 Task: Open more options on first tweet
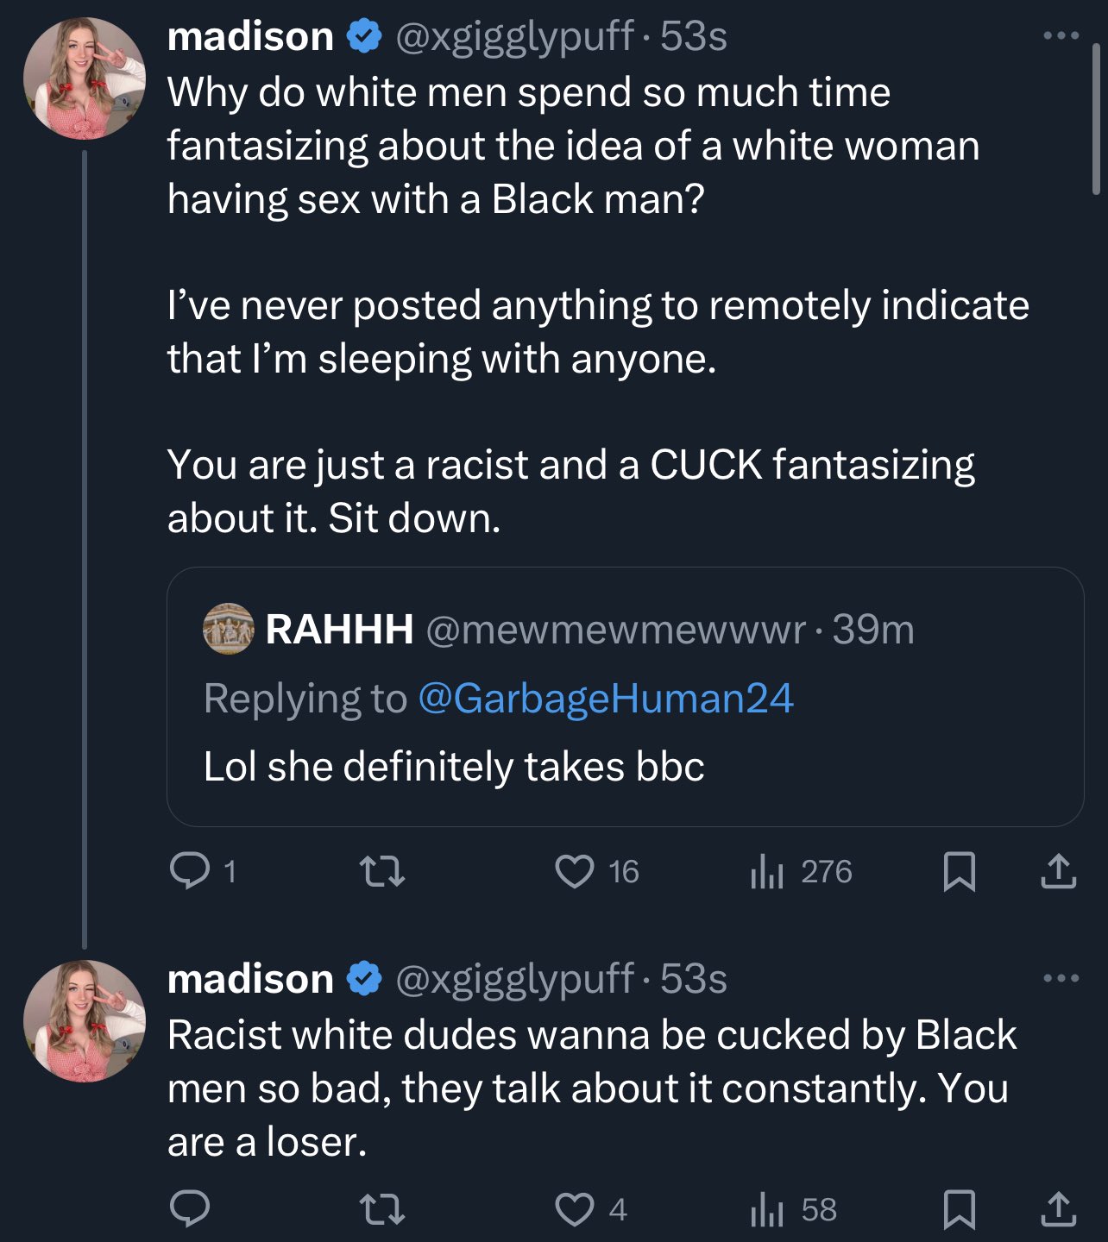[x=1061, y=36]
